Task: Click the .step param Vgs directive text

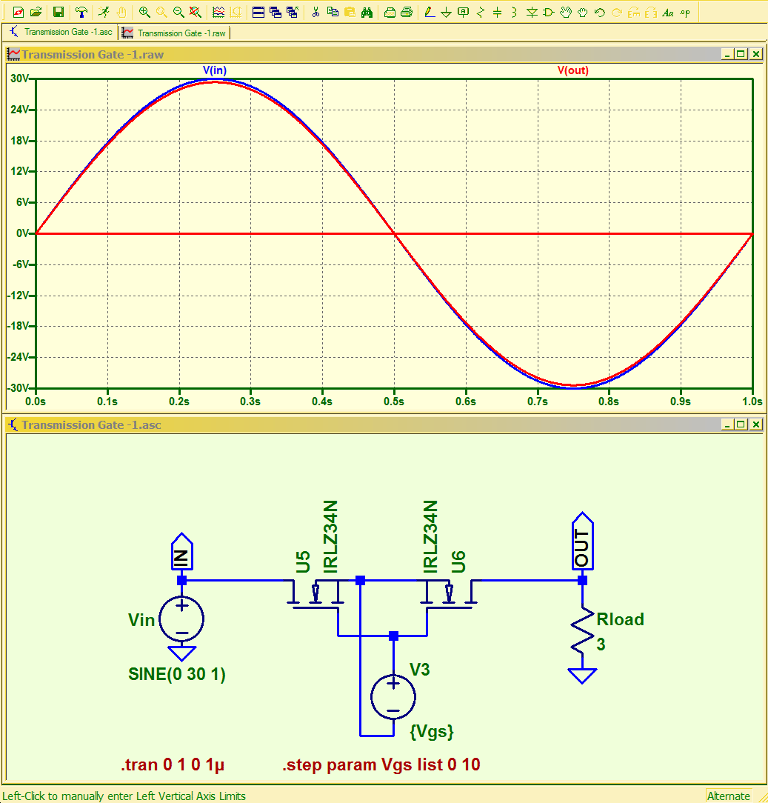Action: pos(381,764)
